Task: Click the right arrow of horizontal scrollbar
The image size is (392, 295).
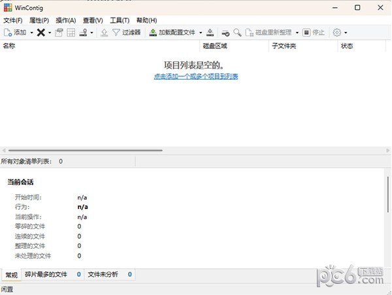Action: click(x=387, y=150)
